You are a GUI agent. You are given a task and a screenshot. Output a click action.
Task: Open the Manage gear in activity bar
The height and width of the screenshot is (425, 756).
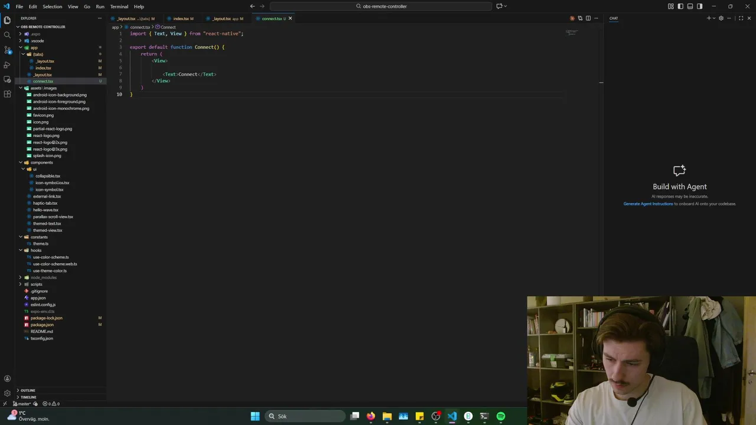pos(7,393)
